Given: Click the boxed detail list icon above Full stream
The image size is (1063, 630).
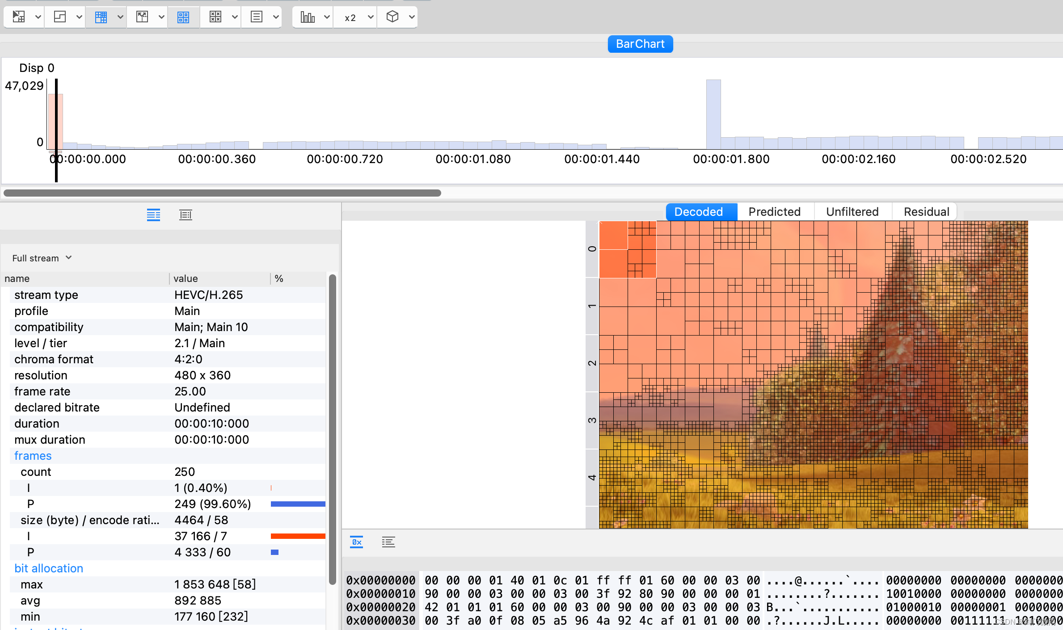Looking at the screenshot, I should [186, 215].
